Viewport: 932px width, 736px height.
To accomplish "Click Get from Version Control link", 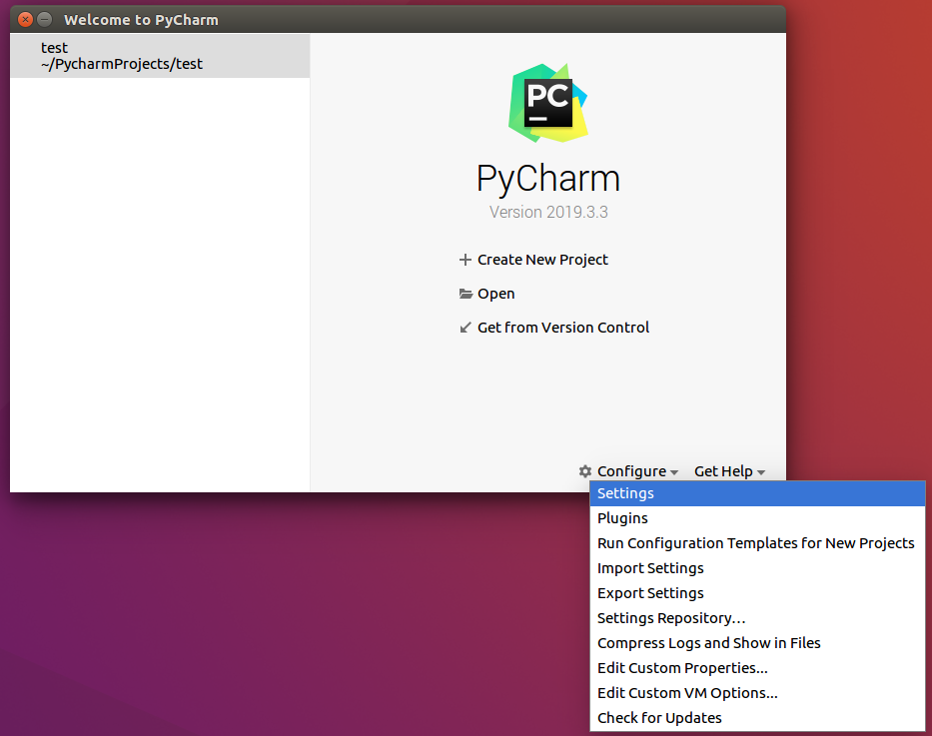I will (x=563, y=328).
